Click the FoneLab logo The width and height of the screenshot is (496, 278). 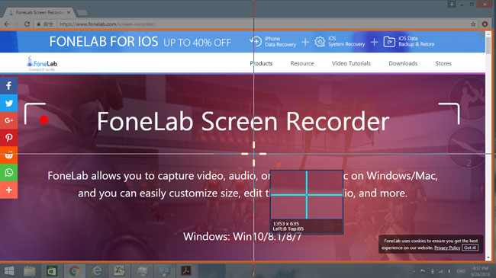(x=42, y=63)
